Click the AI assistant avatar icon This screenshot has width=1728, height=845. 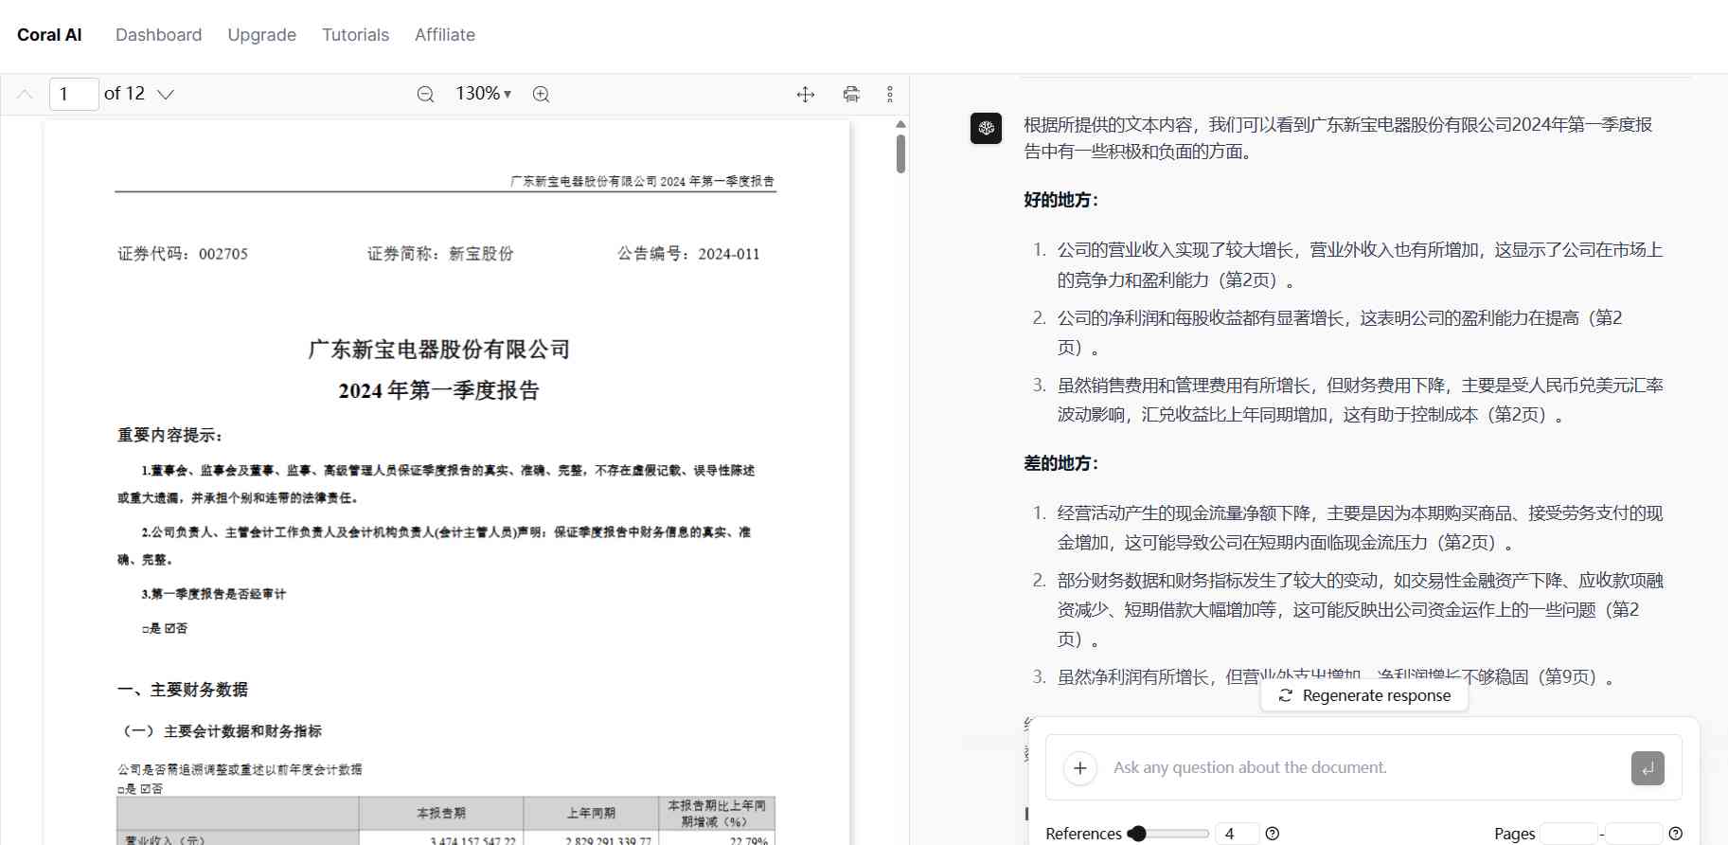[x=986, y=128]
